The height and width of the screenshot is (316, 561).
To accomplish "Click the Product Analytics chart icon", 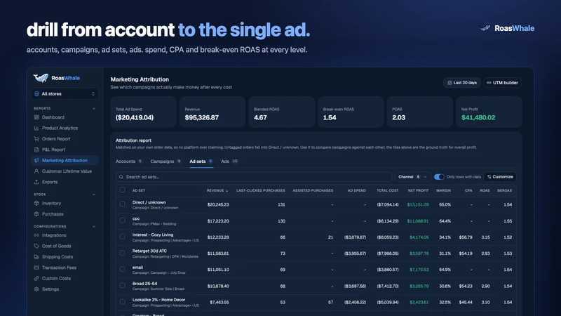I will [x=36, y=128].
